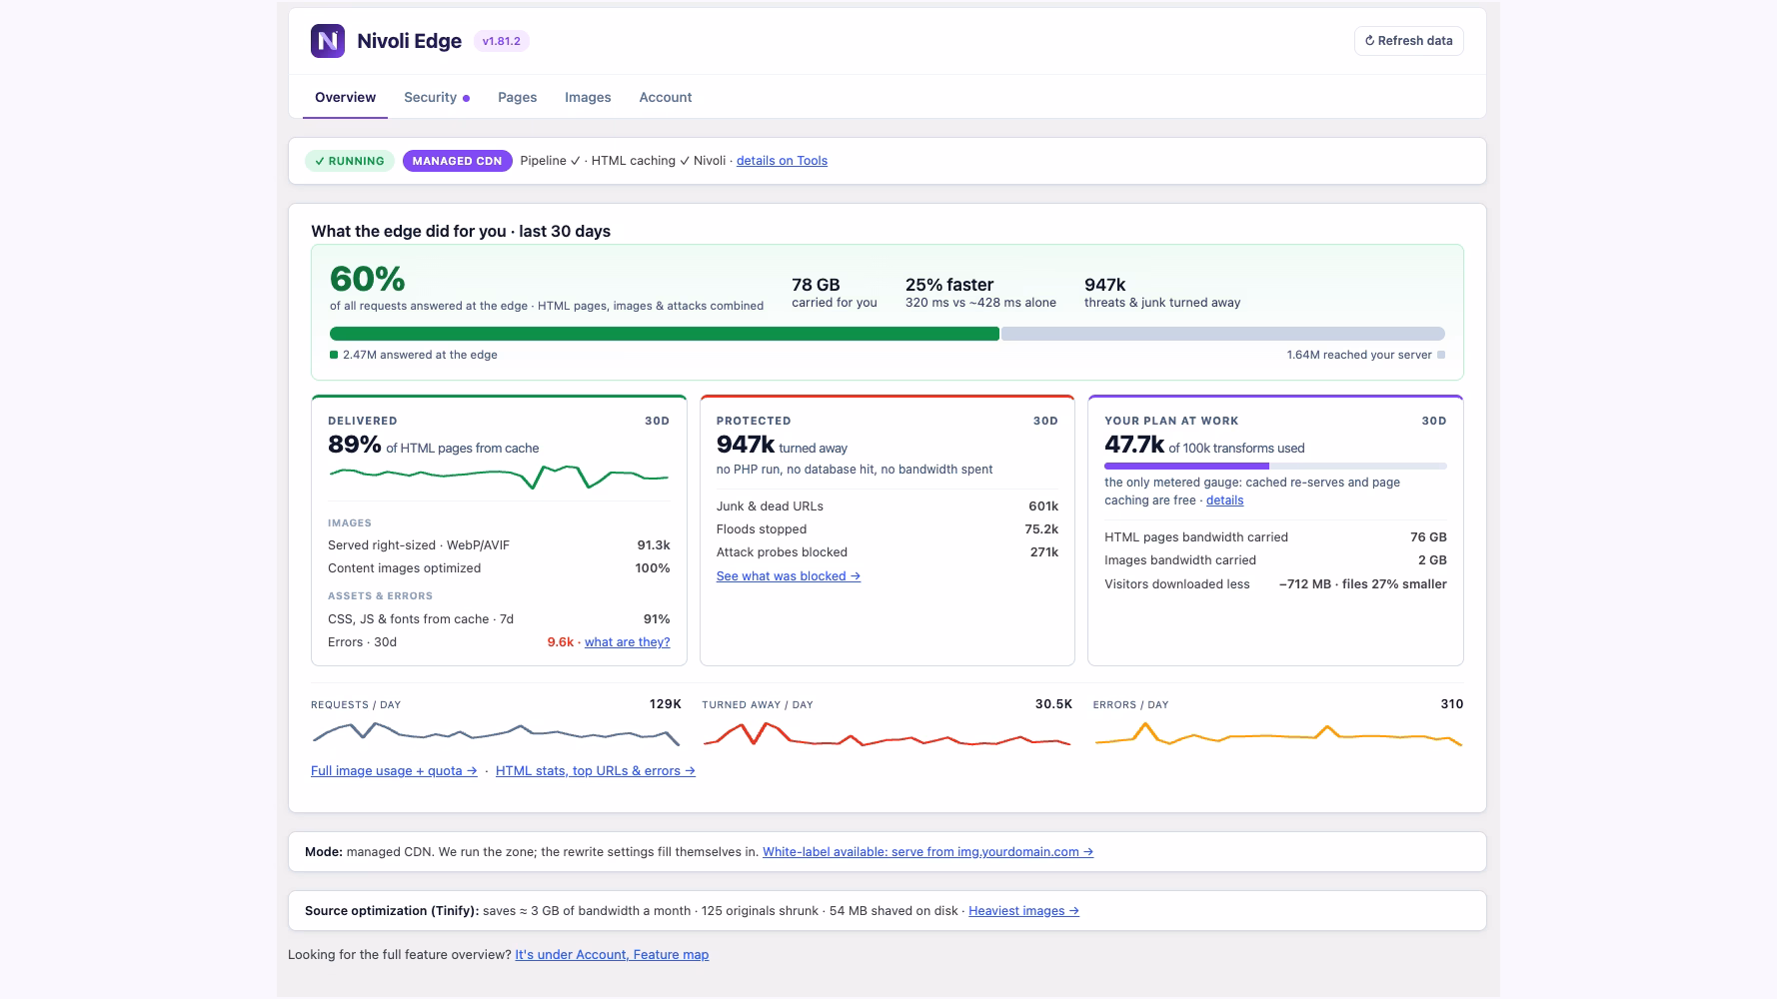The height and width of the screenshot is (999, 1777).
Task: Click the edge vs server progress bar
Action: (887, 334)
